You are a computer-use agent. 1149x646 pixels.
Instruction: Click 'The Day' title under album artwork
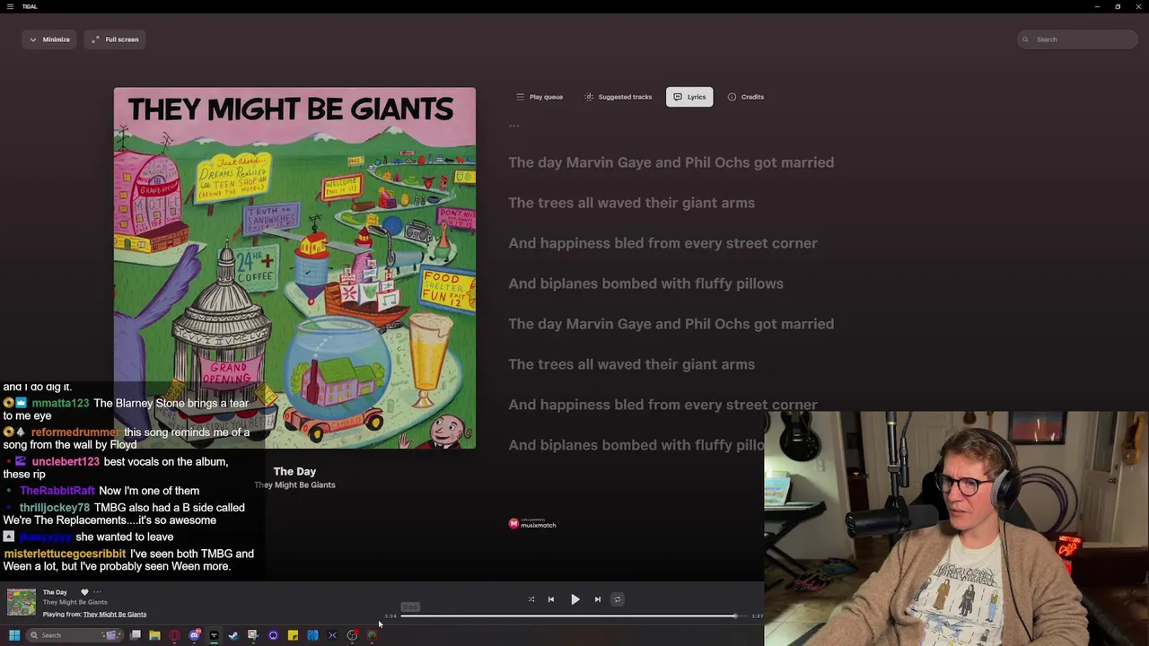pyautogui.click(x=294, y=471)
